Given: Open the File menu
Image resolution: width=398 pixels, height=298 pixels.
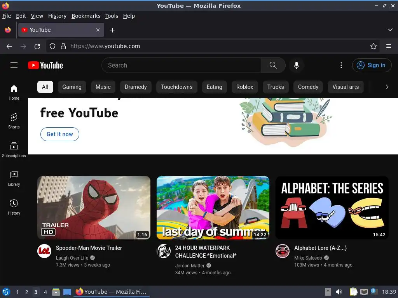Looking at the screenshot, I should (7, 16).
